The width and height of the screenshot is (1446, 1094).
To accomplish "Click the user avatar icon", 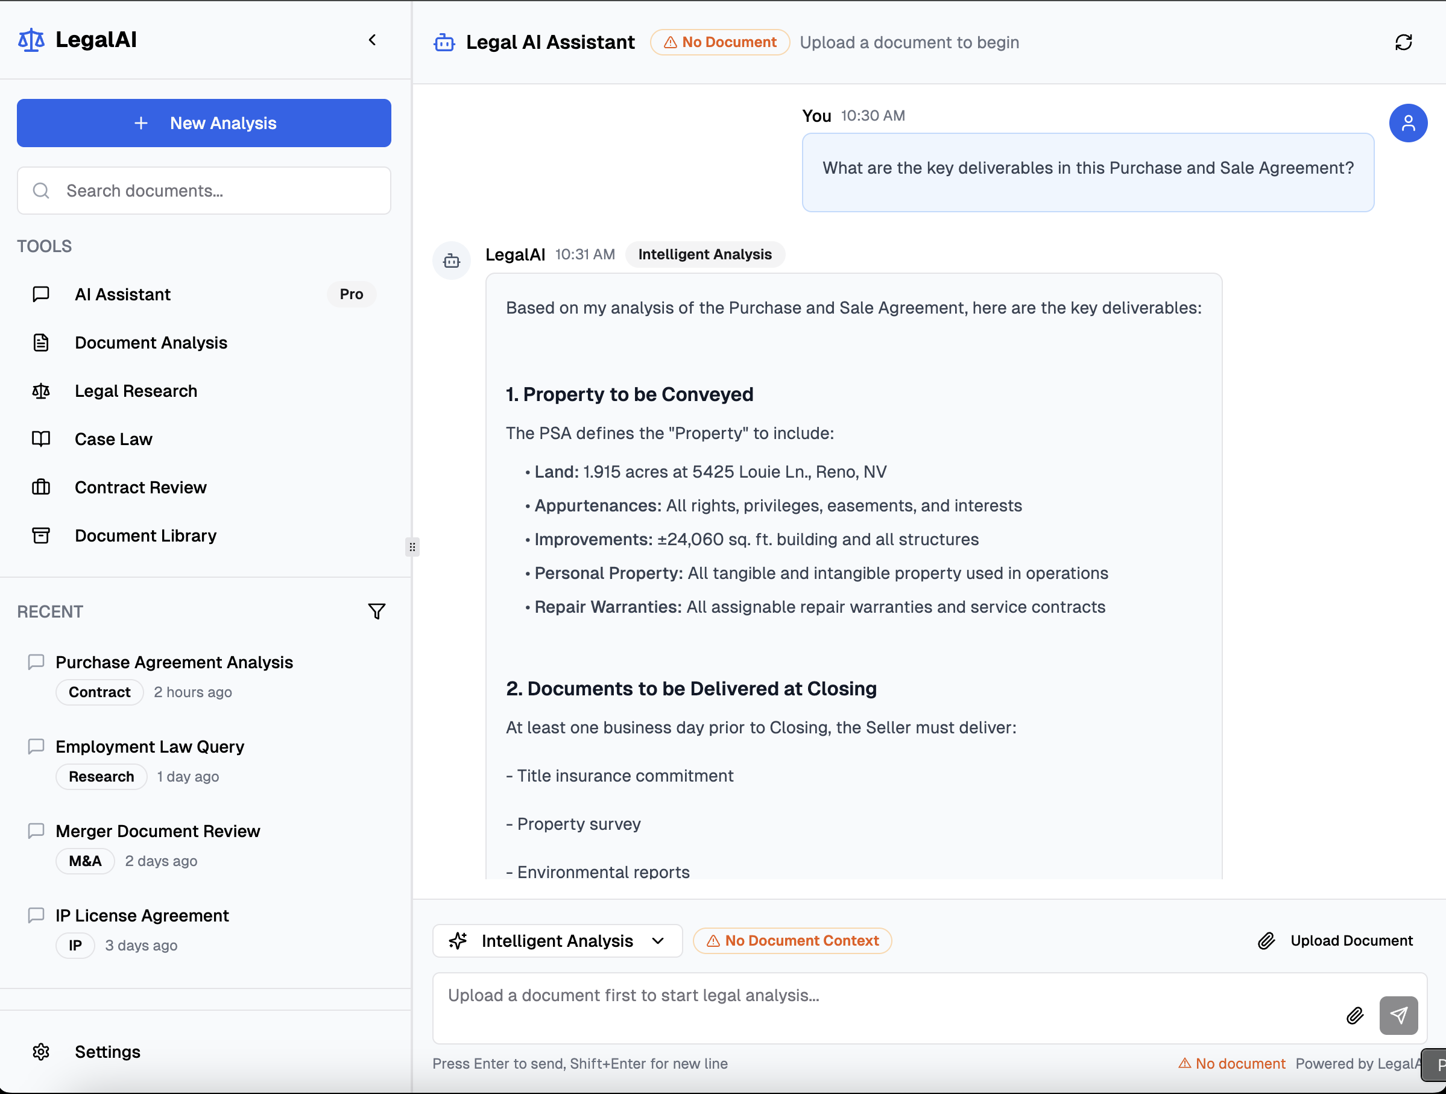I will [x=1409, y=123].
